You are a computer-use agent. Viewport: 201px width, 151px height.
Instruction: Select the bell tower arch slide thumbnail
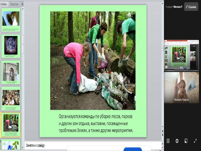(x=11, y=72)
